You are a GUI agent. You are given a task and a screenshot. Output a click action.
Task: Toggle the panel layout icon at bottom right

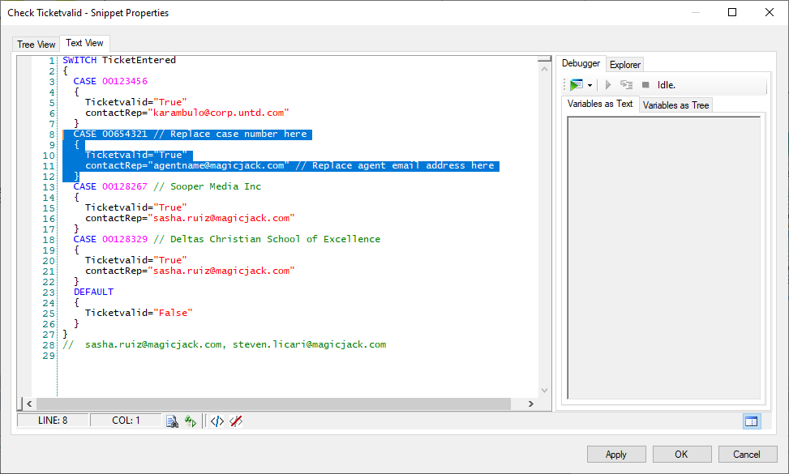coord(751,421)
